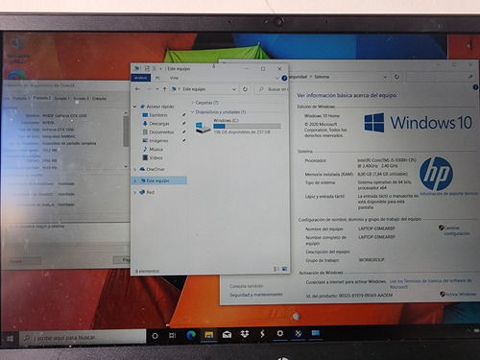
Task: Click the DirectX device list scroll-up arrow
Action: [x=126, y=113]
